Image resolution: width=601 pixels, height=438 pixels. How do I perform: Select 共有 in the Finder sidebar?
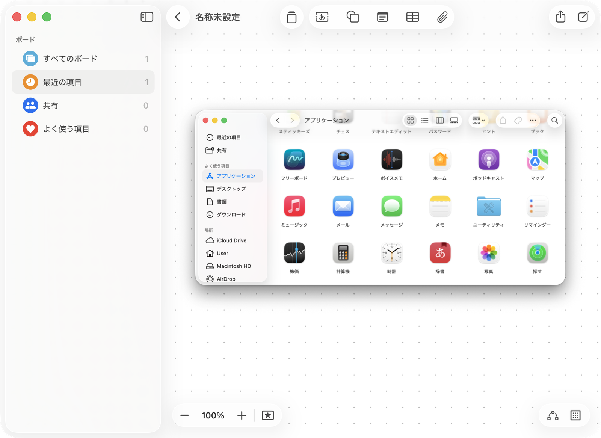pyautogui.click(x=233, y=150)
